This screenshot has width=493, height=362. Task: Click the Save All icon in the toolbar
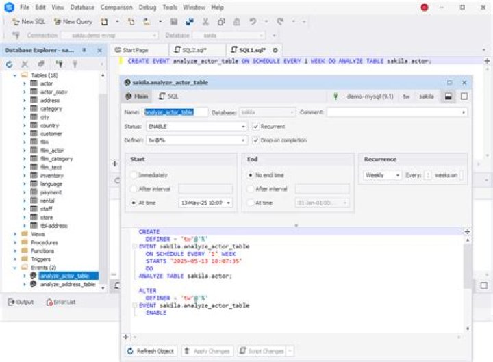tap(190, 21)
